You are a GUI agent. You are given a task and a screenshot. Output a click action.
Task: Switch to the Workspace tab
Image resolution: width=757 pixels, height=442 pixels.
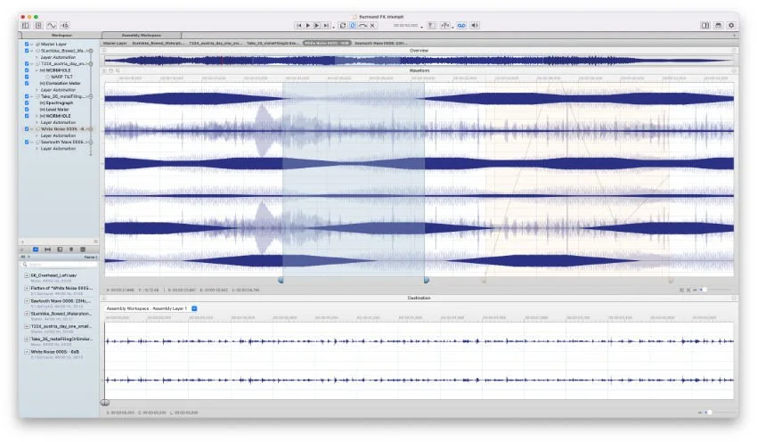point(61,36)
